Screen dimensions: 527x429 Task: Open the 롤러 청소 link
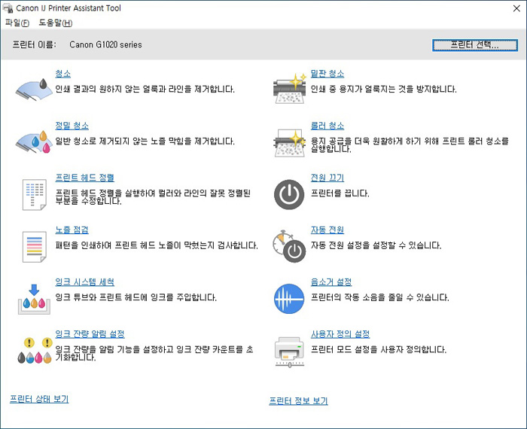327,126
